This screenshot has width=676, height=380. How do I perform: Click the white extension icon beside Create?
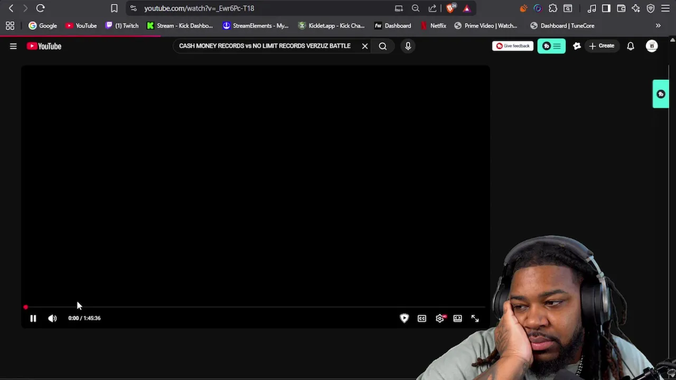577,46
